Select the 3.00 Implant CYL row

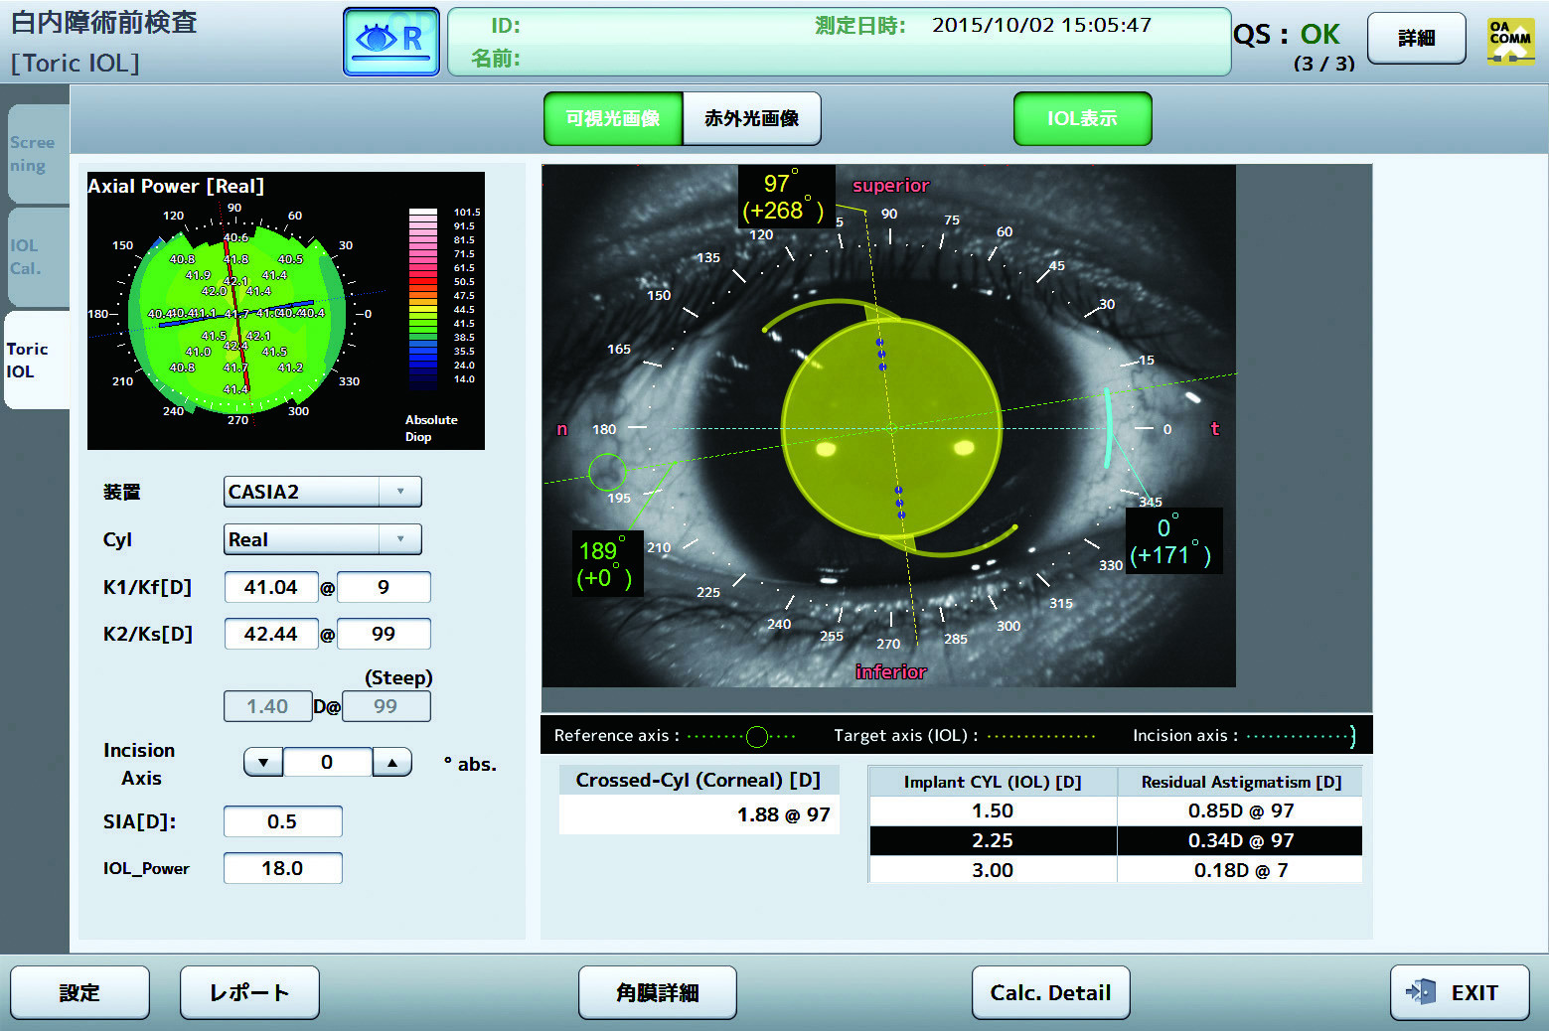[993, 870]
